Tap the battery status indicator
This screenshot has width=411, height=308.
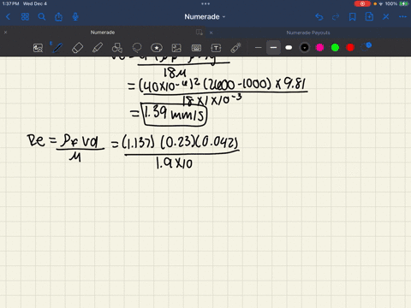(x=404, y=3)
